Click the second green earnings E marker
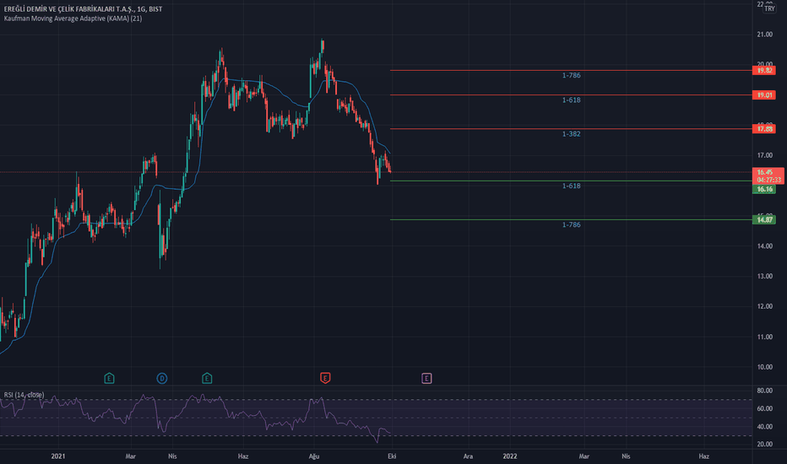787x464 pixels. coord(207,378)
